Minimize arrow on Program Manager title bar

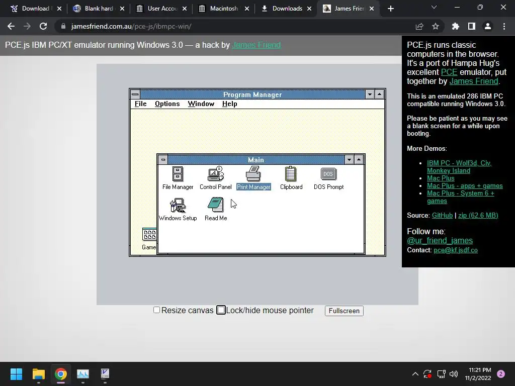(x=370, y=94)
